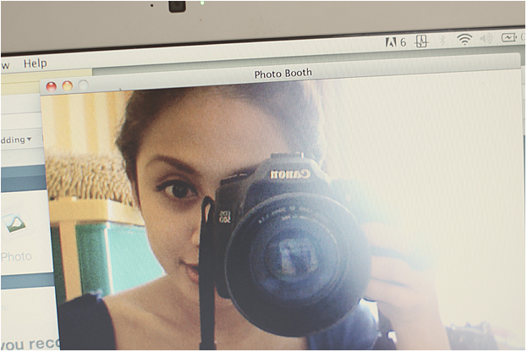Minimize the Photo Booth window

coord(67,85)
